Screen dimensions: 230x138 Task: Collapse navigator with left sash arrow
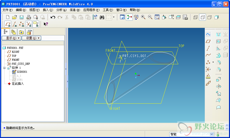click(66, 69)
